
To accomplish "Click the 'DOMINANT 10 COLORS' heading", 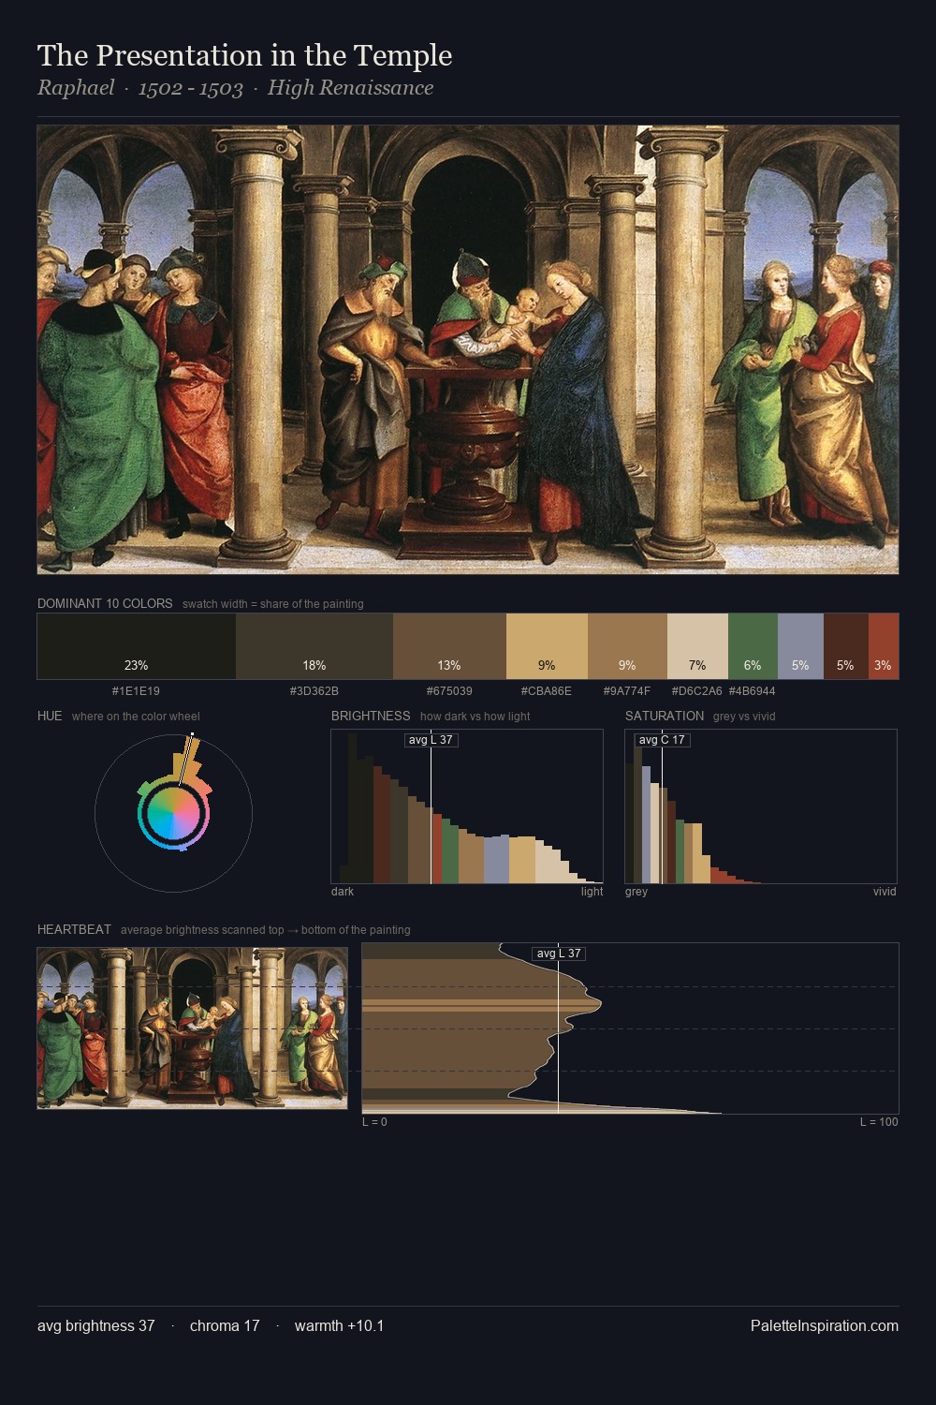I will [x=105, y=603].
